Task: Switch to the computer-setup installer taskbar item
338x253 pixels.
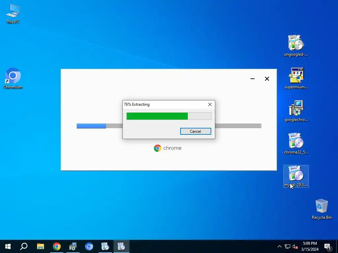Action: point(73,246)
